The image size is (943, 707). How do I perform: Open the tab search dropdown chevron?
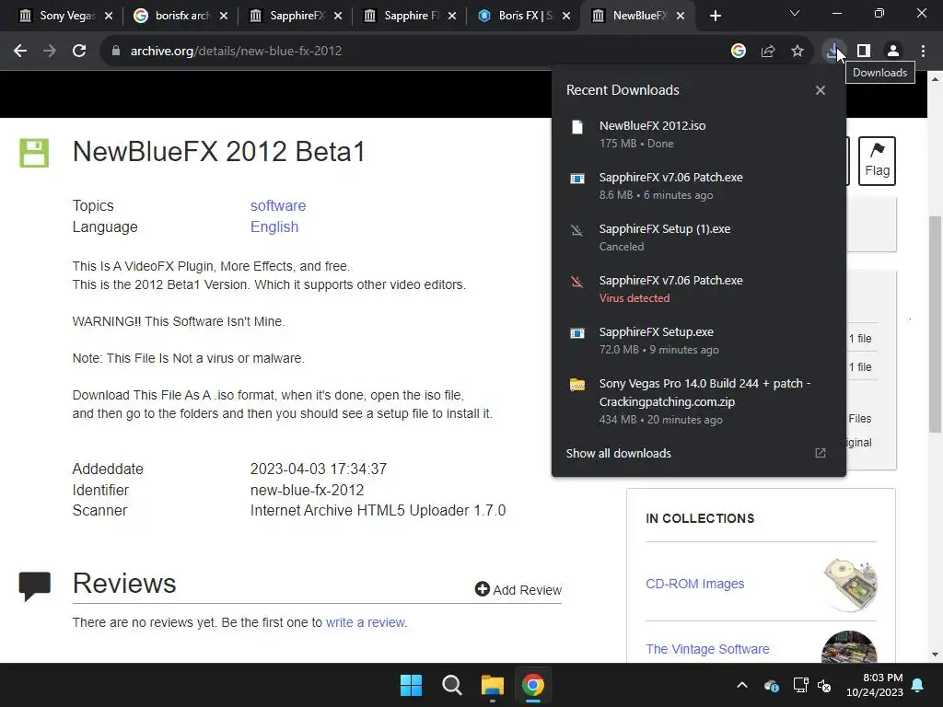795,13
